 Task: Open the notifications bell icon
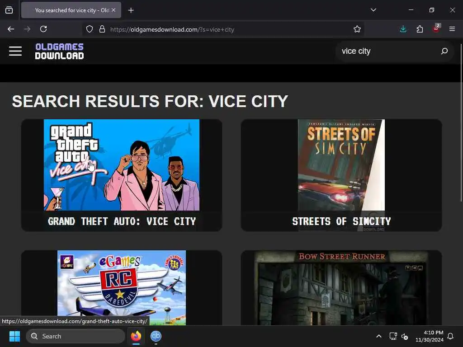tap(450, 336)
